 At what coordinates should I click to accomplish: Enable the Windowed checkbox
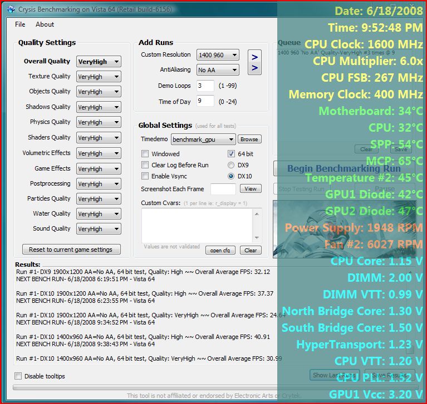pos(145,153)
